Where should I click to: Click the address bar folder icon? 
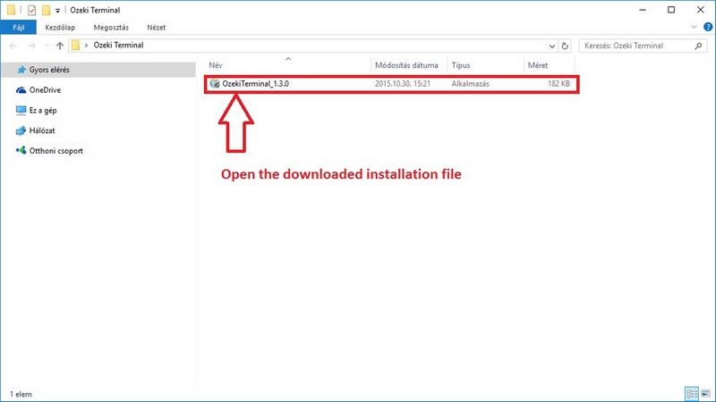[x=76, y=46]
